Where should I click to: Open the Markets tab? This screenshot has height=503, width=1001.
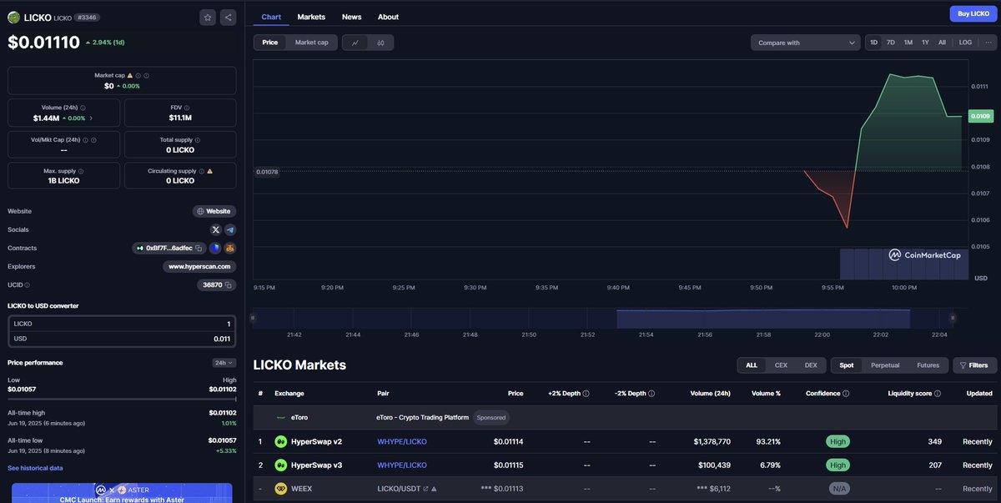tap(311, 17)
